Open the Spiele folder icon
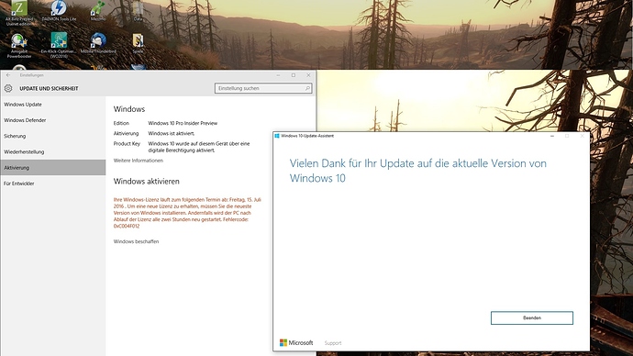Image resolution: width=633 pixels, height=356 pixels. point(138,43)
